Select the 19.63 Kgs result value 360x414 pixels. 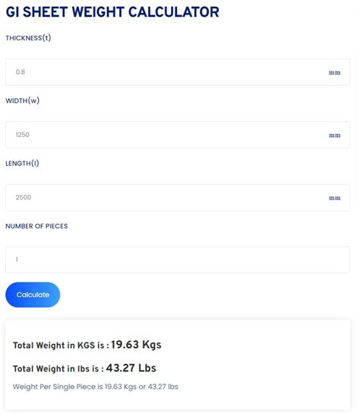[x=136, y=346]
